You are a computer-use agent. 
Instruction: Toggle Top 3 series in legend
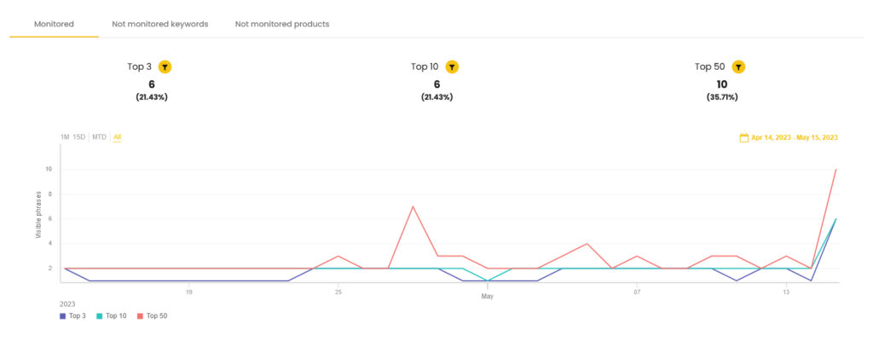(x=73, y=316)
